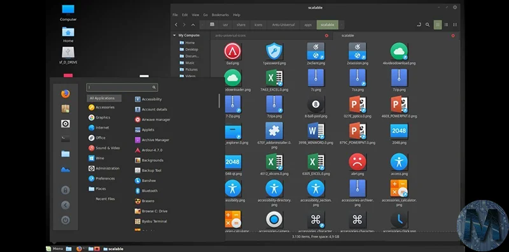Image resolution: width=509 pixels, height=252 pixels.
Task: Launch the terminal from menu favorites
Action: click(x=66, y=138)
